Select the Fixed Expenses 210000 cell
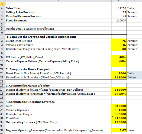Image resolution: width=142 pixels, height=134 pixels. (119, 21)
